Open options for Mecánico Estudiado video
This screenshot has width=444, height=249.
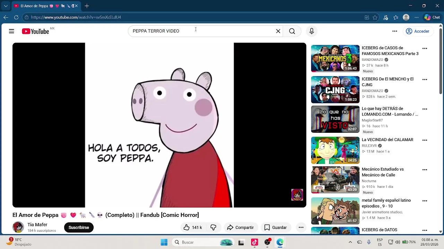click(425, 170)
